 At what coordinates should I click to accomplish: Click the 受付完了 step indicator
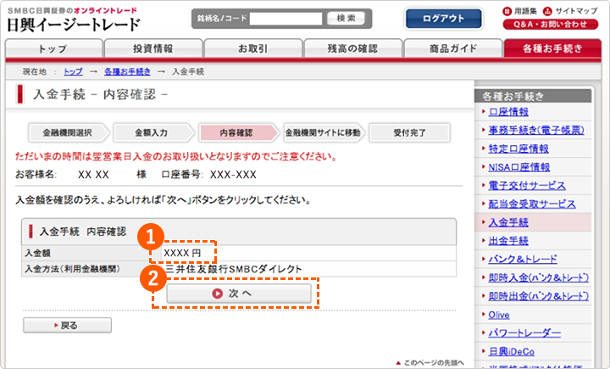(x=409, y=133)
